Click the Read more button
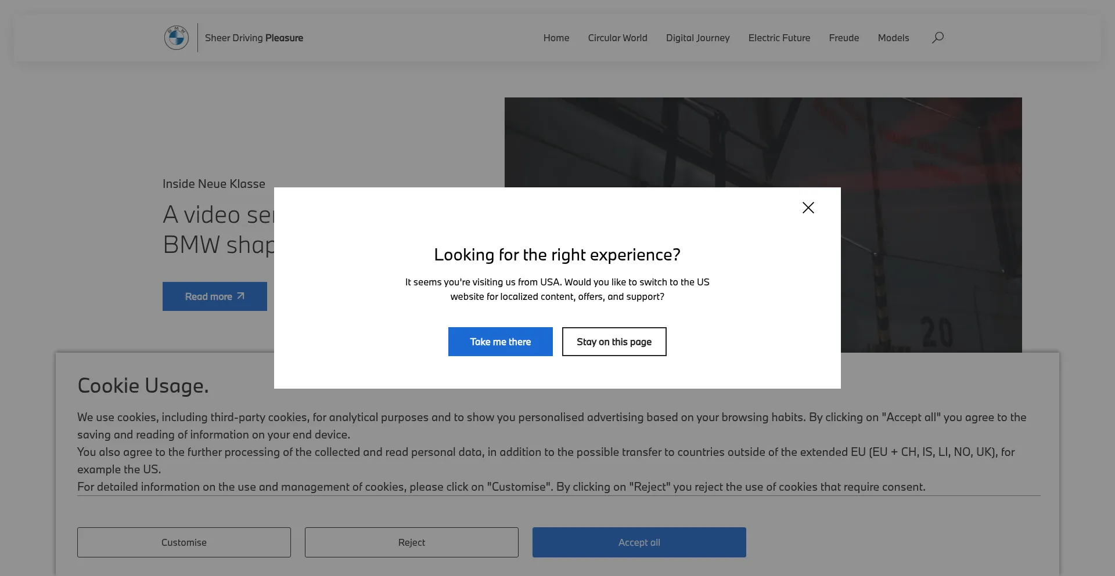1115x576 pixels. (214, 296)
